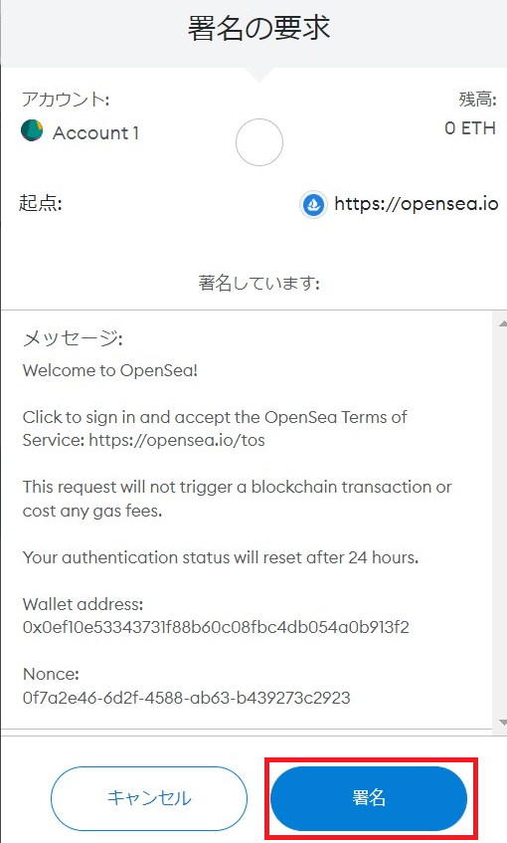Click the OpenSea sailboat logo icon

click(x=313, y=204)
